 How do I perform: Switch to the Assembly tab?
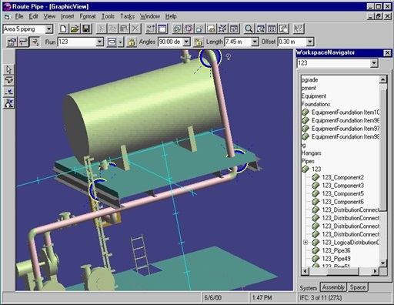pyautogui.click(x=333, y=287)
